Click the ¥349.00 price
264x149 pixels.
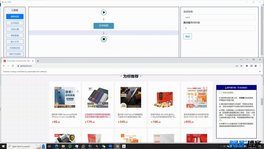coord(123,122)
